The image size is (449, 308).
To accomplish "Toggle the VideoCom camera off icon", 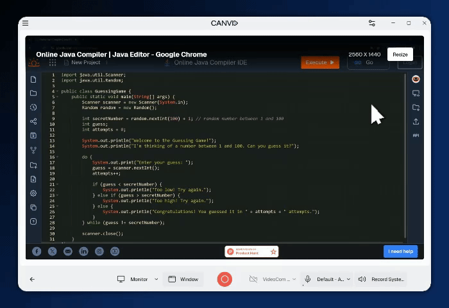I will (x=253, y=279).
